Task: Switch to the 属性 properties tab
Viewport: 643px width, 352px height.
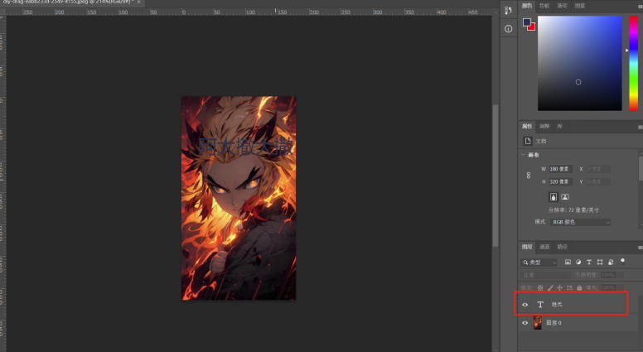Action: 527,126
